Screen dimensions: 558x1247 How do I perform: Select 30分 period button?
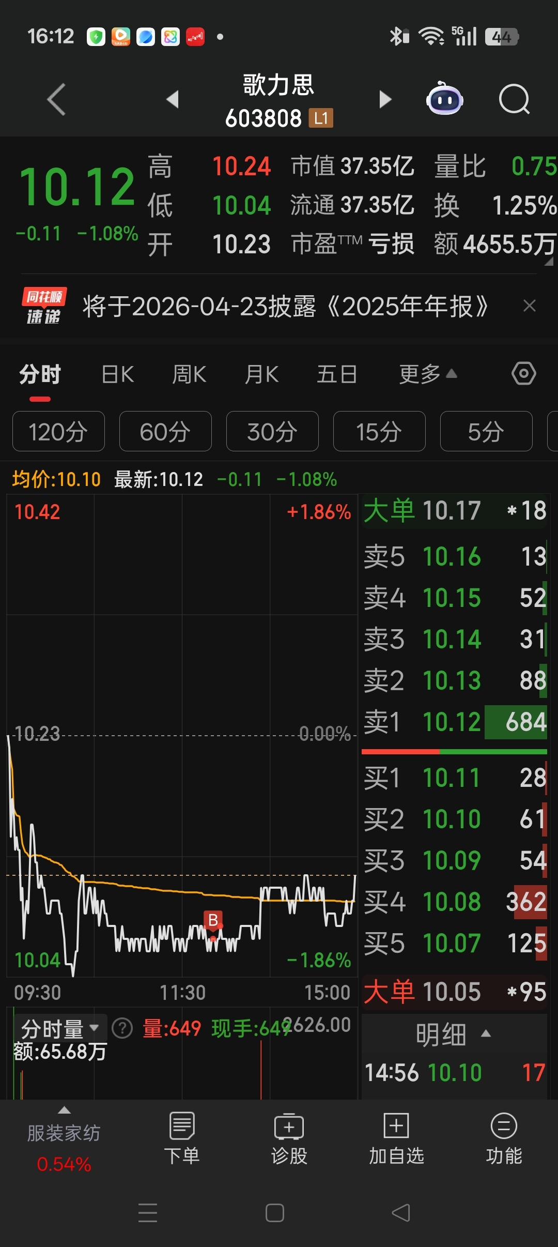272,431
